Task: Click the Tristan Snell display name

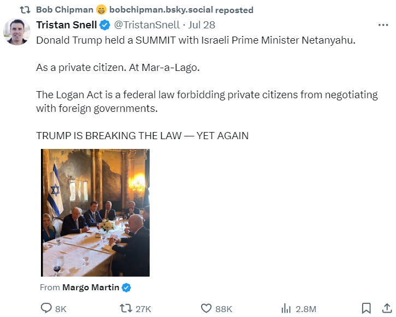Action: (x=66, y=25)
